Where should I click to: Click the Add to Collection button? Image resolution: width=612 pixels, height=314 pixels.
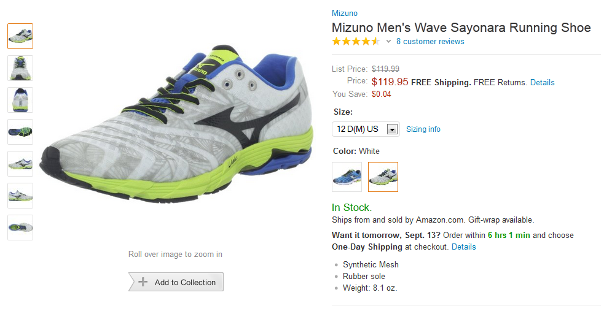(176, 282)
